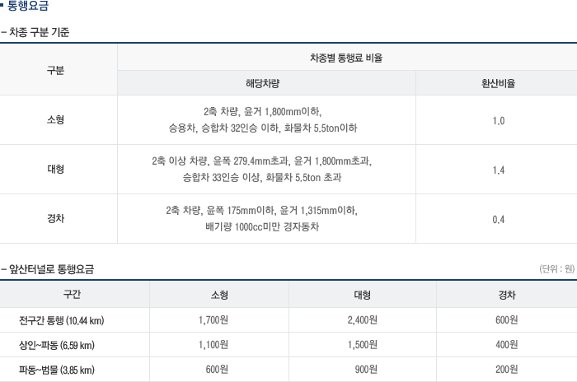The height and width of the screenshot is (382, 577).
Task: Click the 1,500원 toll cell
Action: 363,345
